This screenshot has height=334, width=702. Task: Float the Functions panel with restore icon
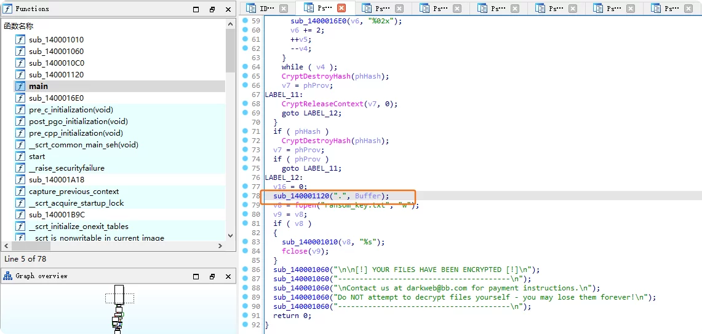tap(212, 10)
